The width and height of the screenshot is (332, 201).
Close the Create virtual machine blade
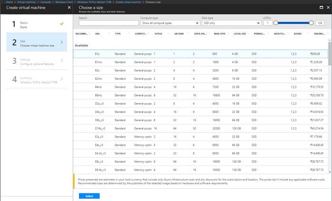pos(69,8)
